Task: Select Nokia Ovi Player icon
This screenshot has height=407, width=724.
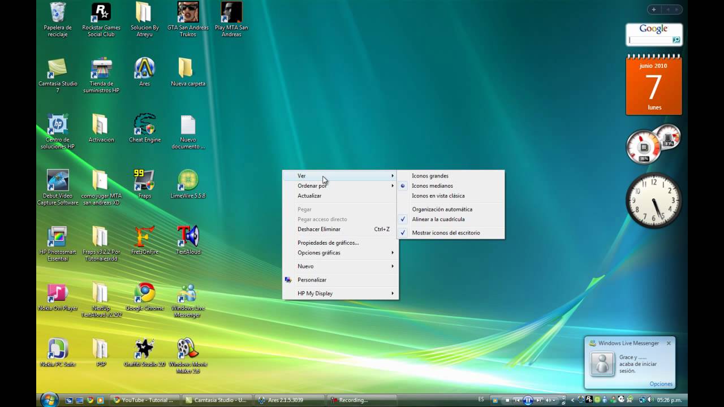Action: (58, 296)
